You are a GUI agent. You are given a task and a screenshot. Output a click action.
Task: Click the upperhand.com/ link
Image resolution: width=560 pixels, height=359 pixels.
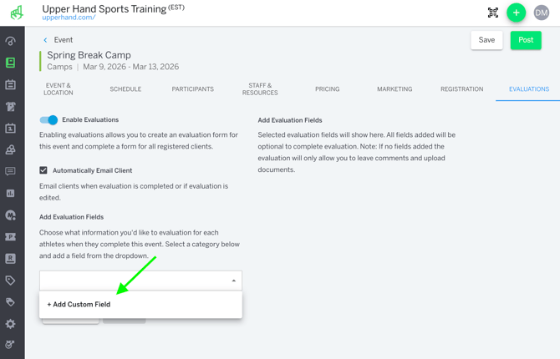click(69, 18)
